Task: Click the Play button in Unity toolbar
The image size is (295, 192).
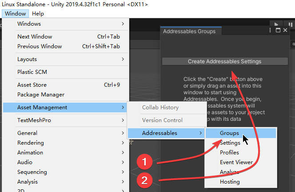Action: (276, 24)
